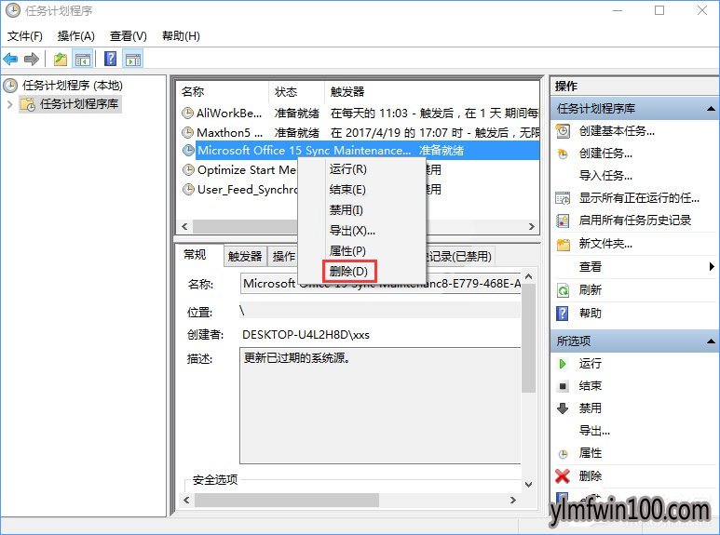This screenshot has width=720, height=535.
Task: Toggle the show/hide action pane toolbar icon
Action: [x=133, y=60]
